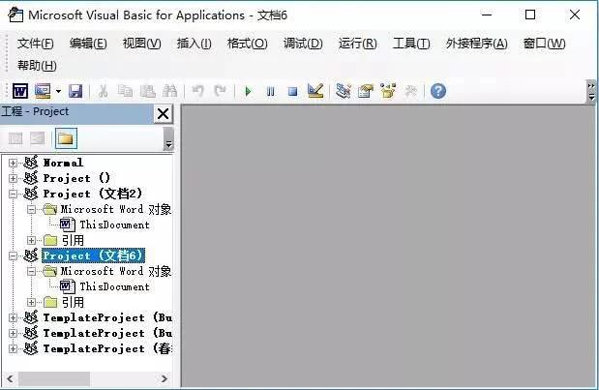The height and width of the screenshot is (390, 599).
Task: Click the View Object icon in Project pane
Action: pyautogui.click(x=38, y=138)
